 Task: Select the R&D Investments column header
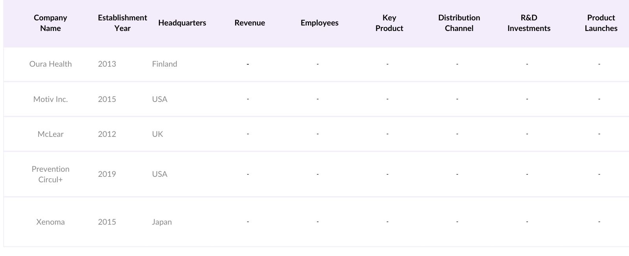[x=529, y=23]
